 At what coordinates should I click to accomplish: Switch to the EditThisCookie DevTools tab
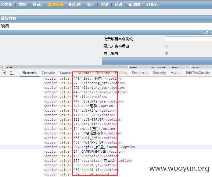pos(198,73)
